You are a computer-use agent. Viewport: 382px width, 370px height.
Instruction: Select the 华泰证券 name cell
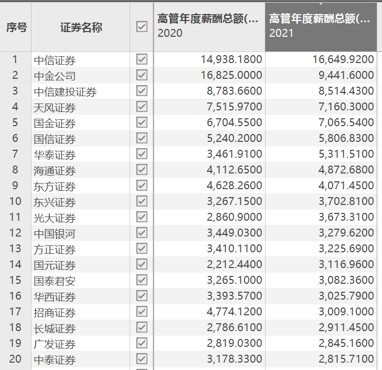click(x=80, y=154)
